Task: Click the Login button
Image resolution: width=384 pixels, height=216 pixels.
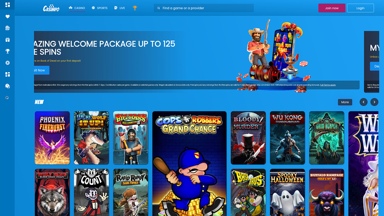Action: 361,8
